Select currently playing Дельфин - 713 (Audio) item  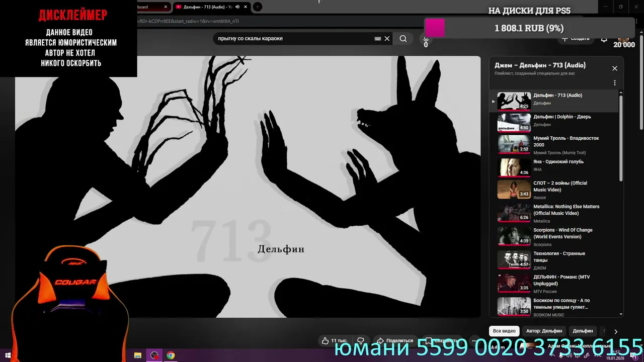[x=554, y=101]
